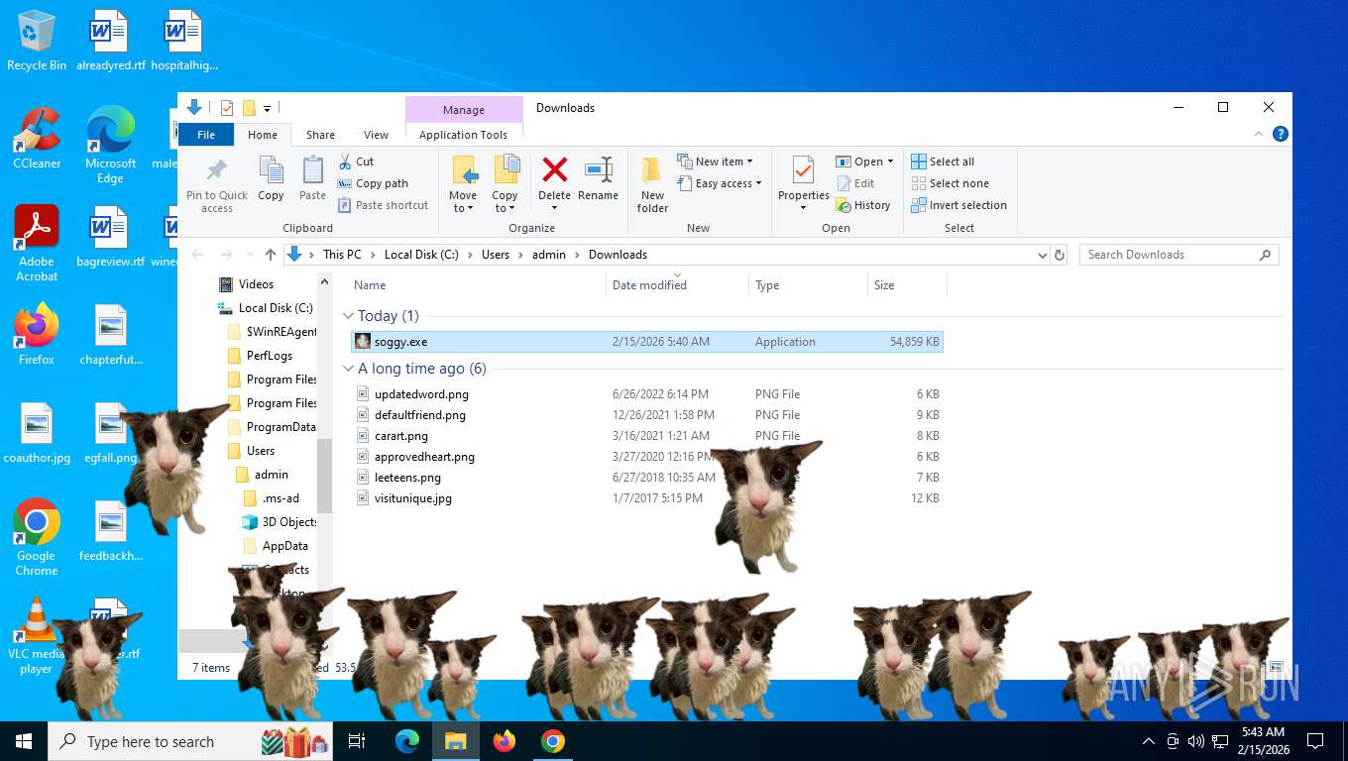Click Select none in ribbon
The width and height of the screenshot is (1348, 761).
950,183
